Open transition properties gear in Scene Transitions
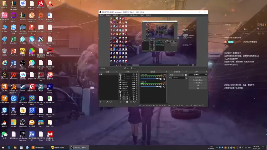 click(x=186, y=75)
